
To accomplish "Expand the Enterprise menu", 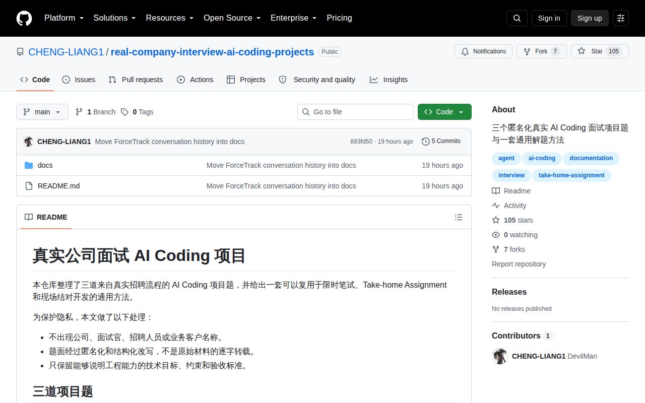I will 293,18.
